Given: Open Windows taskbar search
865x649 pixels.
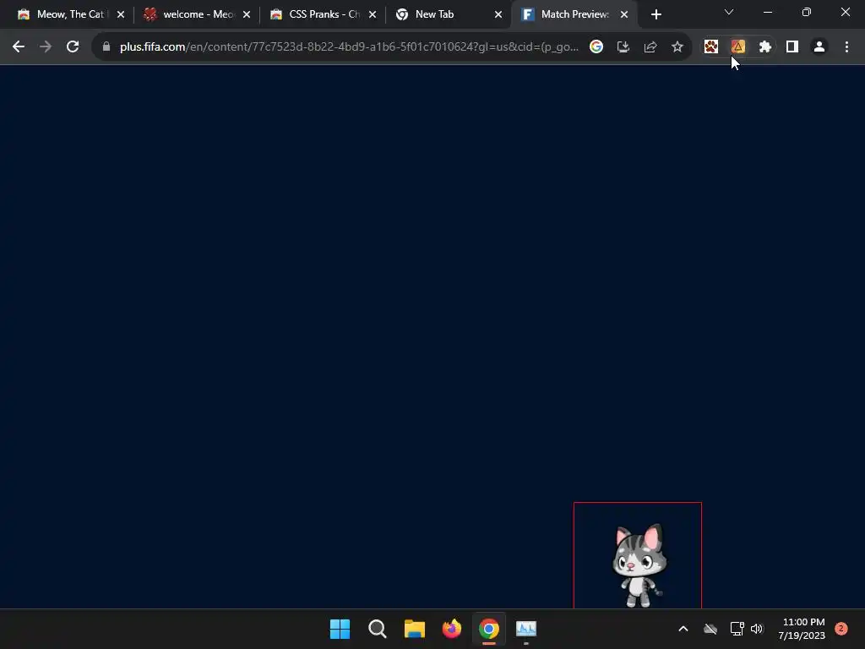Looking at the screenshot, I should tap(378, 629).
